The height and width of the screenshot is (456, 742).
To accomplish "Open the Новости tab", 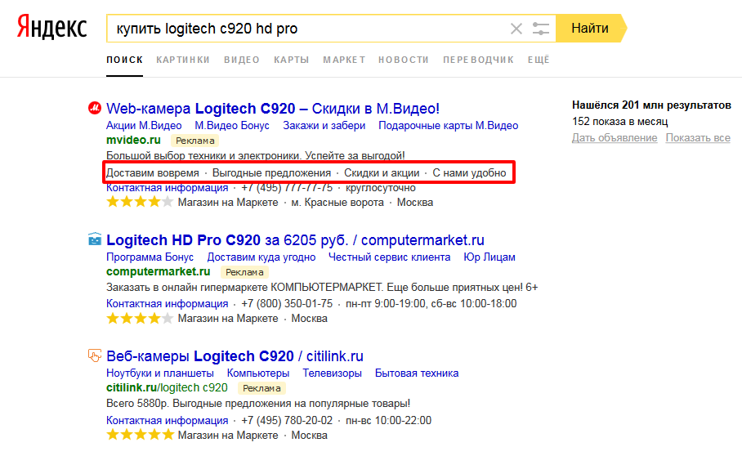I will (x=404, y=60).
